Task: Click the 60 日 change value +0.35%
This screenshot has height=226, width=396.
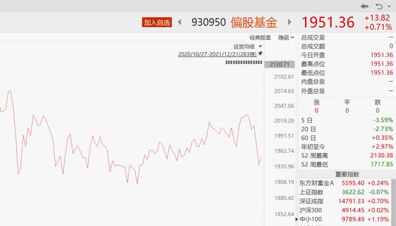Action: pyautogui.click(x=382, y=138)
